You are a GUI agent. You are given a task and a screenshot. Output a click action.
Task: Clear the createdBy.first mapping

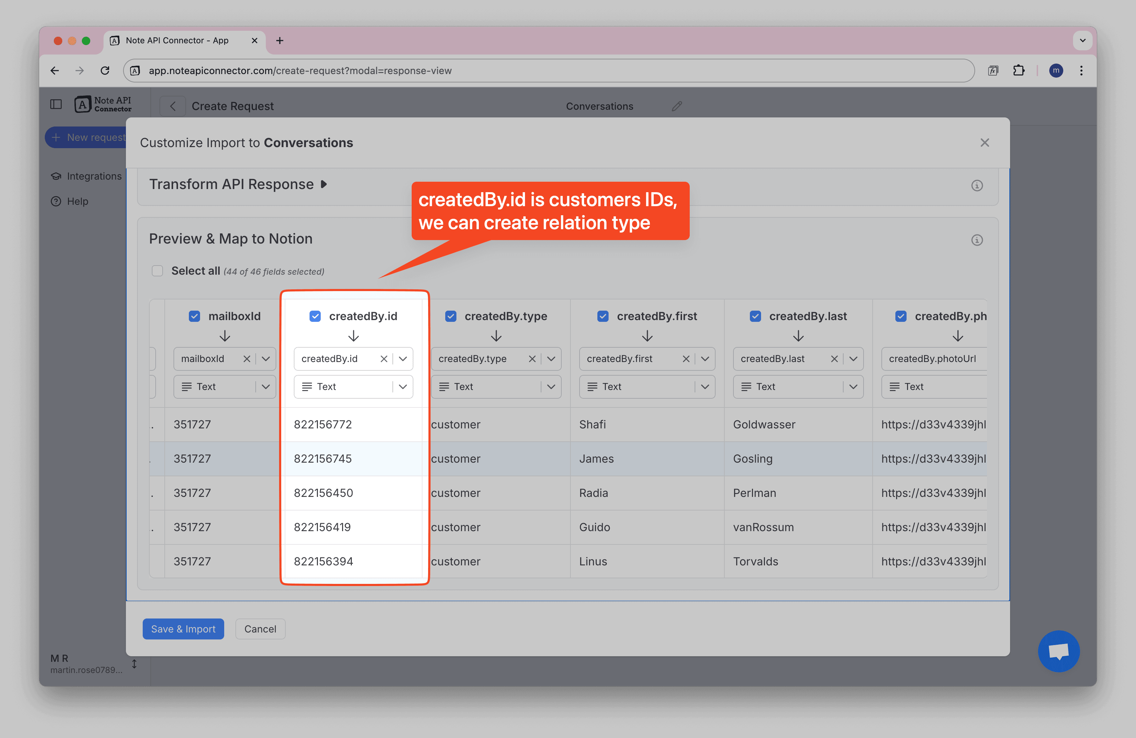point(686,359)
